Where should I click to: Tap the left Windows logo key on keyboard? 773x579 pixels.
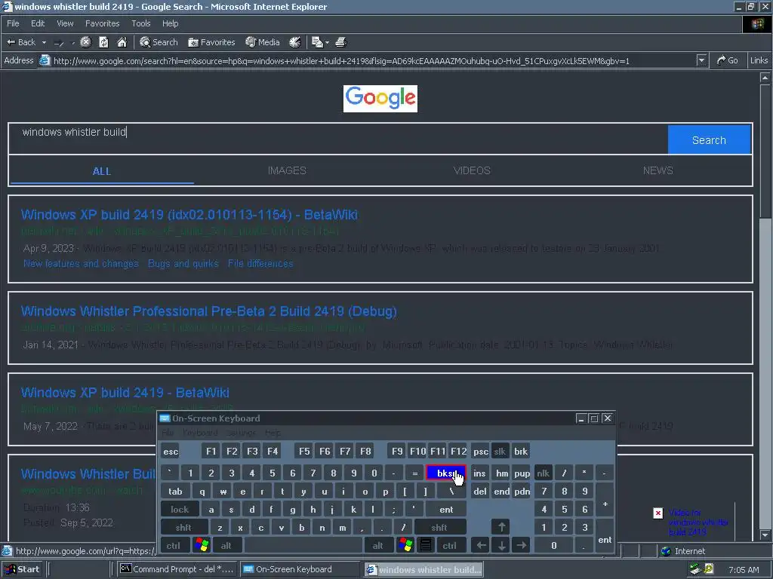[202, 545]
